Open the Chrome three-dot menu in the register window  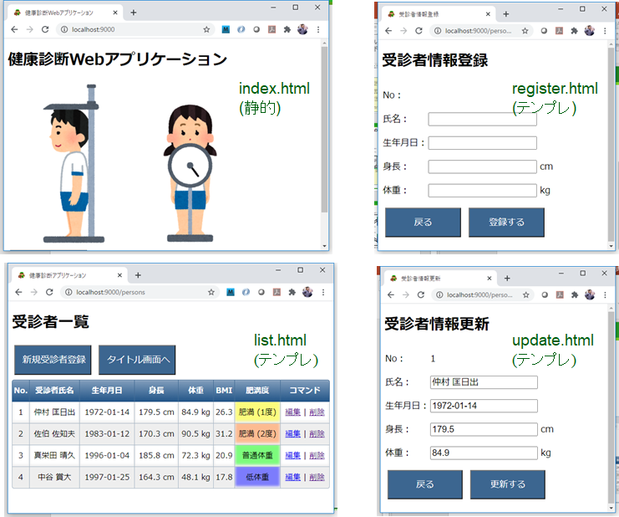pyautogui.click(x=604, y=30)
